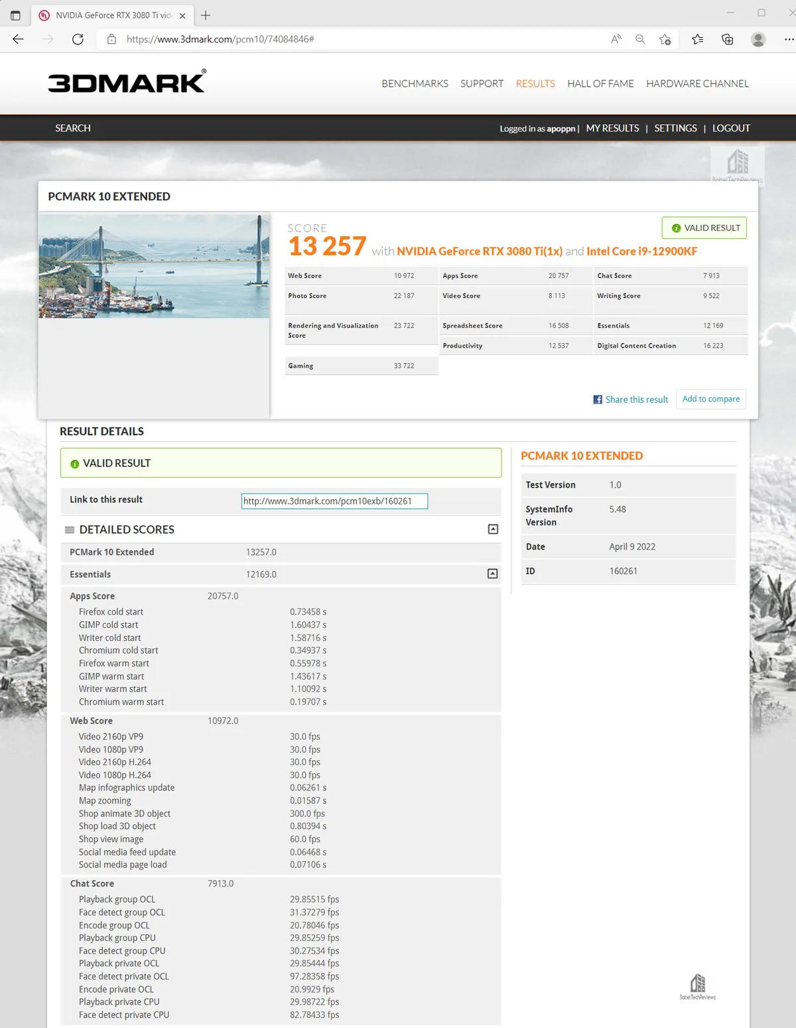Click the Add to compare button
This screenshot has height=1028, width=796.
(x=711, y=399)
